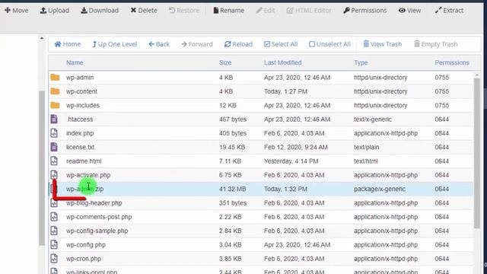Delete the selected item

click(144, 11)
